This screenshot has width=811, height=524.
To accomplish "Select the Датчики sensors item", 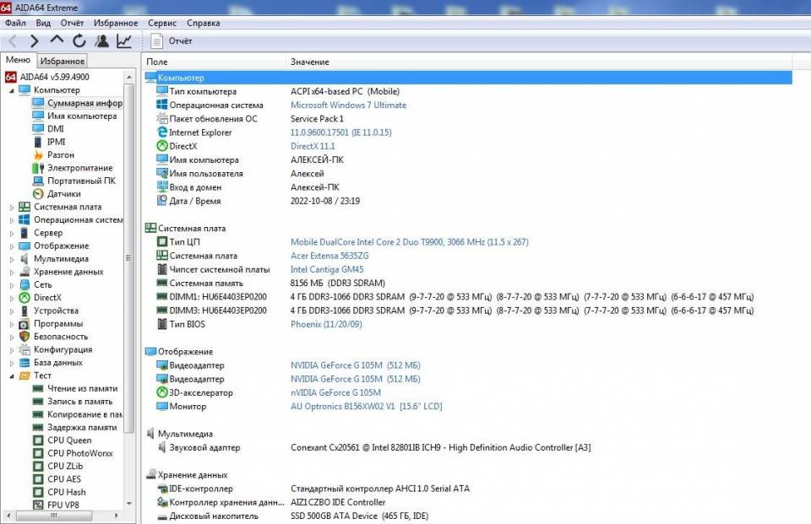I will [x=63, y=194].
